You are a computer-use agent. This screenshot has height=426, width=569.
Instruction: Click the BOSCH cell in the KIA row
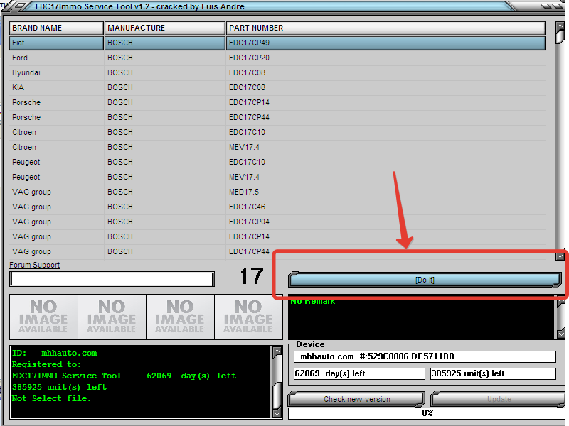tap(165, 87)
